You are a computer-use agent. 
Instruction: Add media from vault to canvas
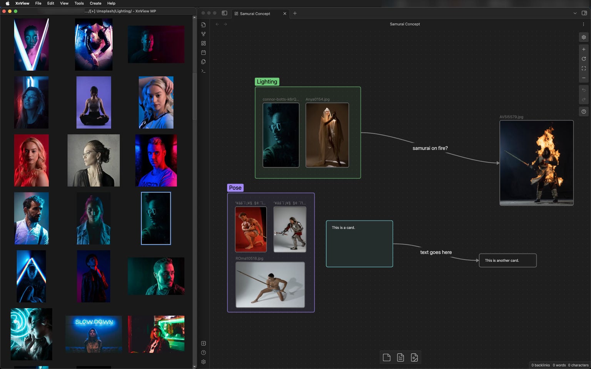click(x=414, y=357)
